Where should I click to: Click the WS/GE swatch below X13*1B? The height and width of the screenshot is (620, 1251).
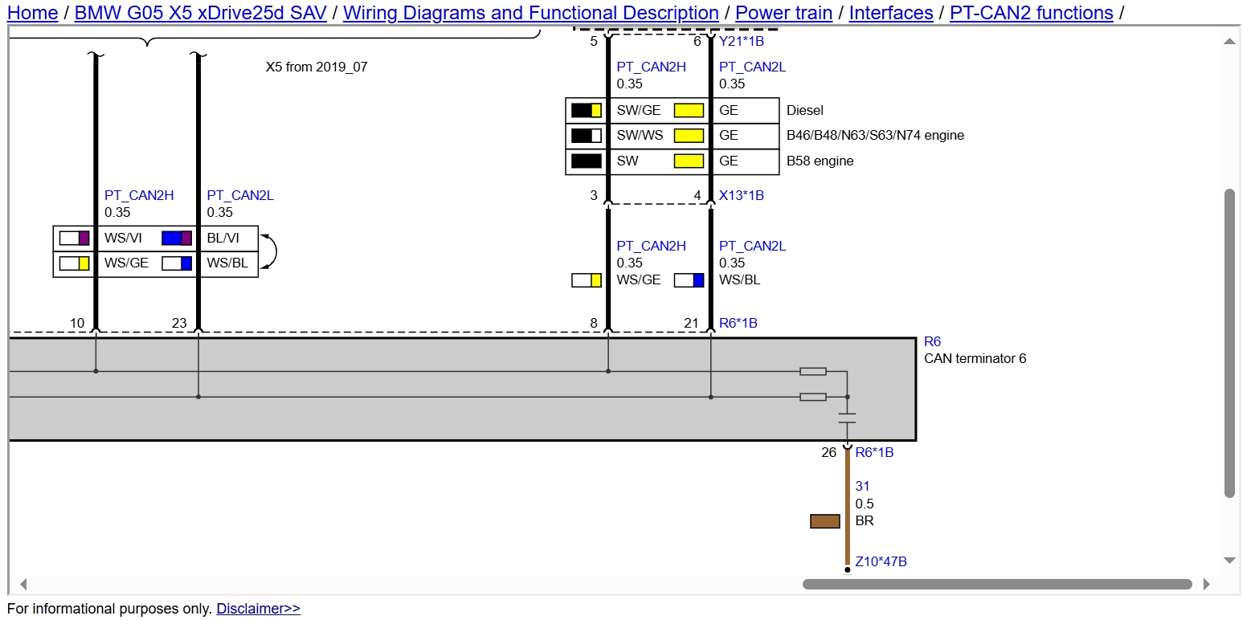point(587,279)
